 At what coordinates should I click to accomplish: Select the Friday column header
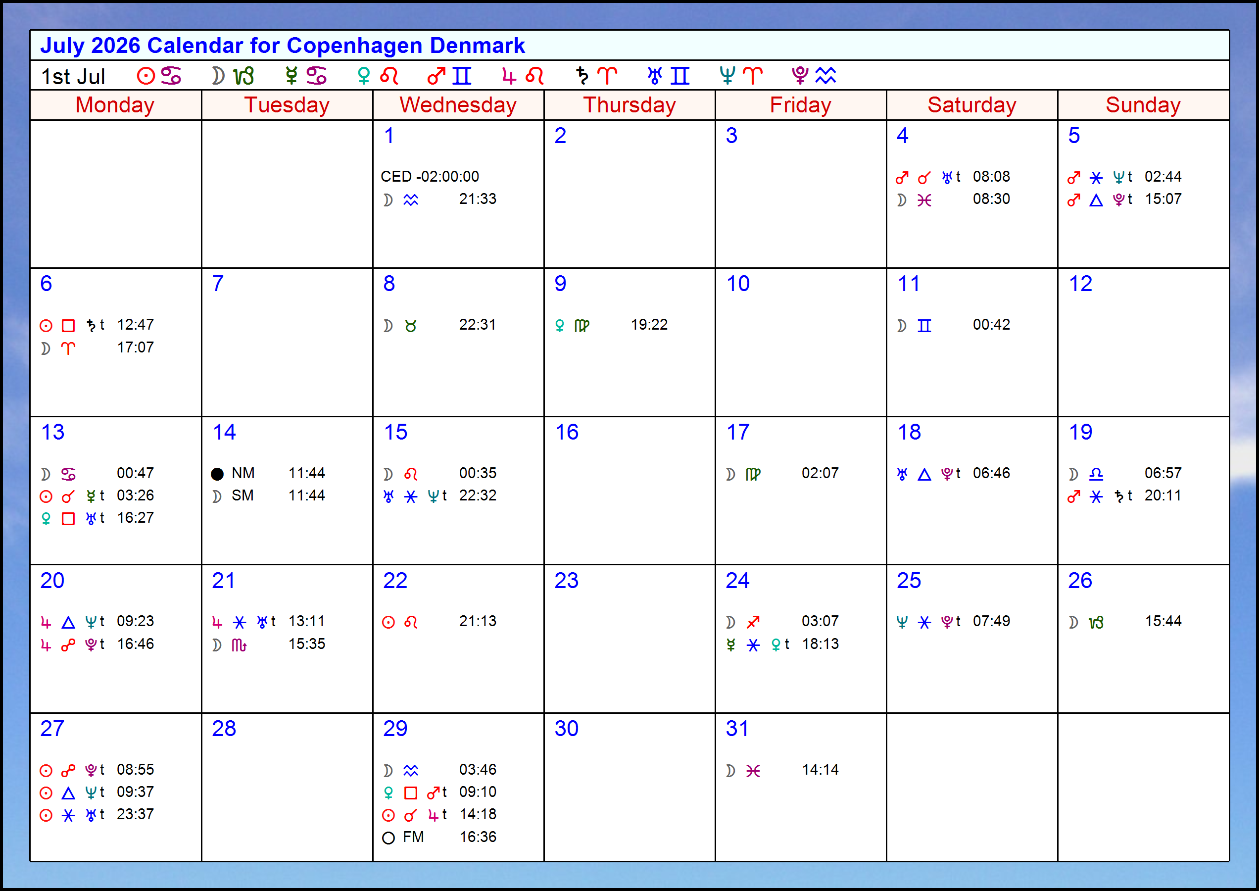point(800,105)
